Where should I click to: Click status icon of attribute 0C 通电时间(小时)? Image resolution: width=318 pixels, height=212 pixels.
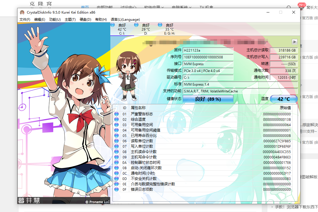(x=116, y=173)
